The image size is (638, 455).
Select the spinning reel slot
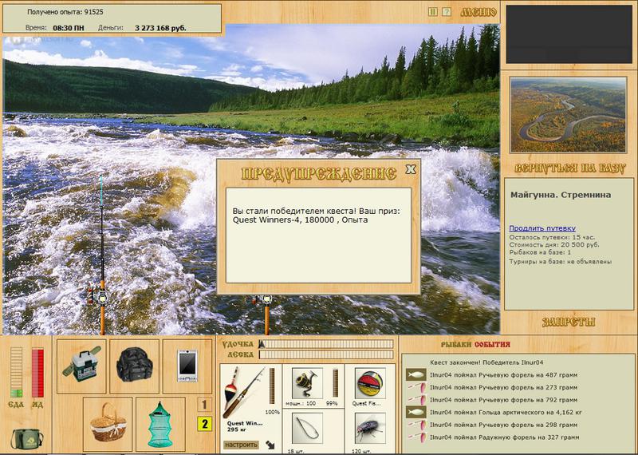[x=307, y=383]
